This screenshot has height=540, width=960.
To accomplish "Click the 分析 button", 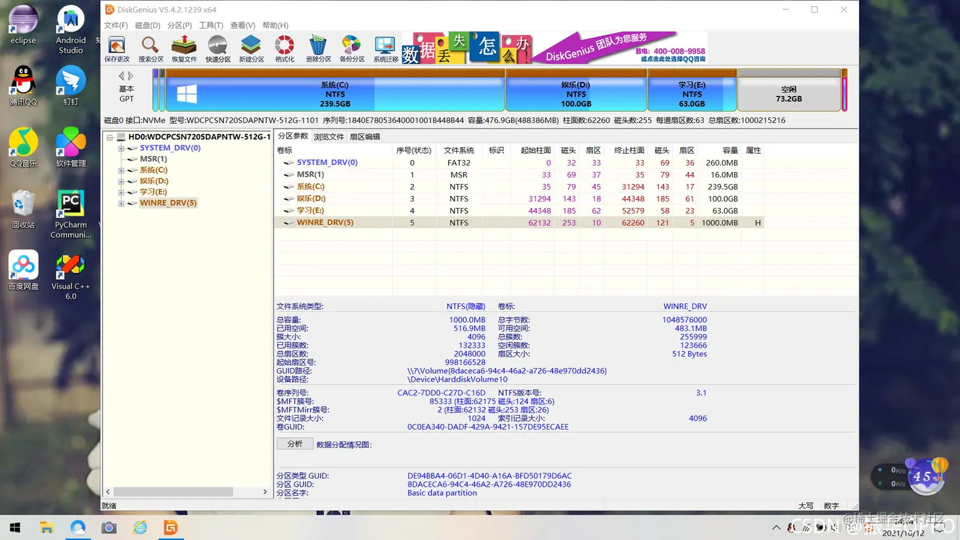I will coord(295,444).
